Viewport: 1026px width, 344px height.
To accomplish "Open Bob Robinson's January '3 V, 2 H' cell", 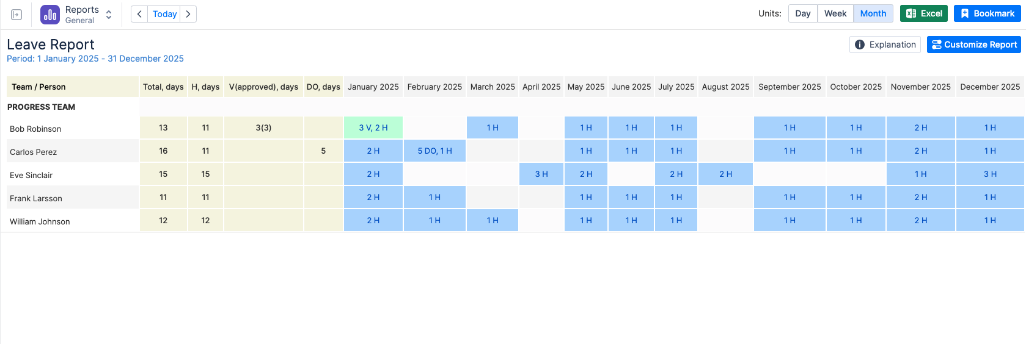I will pyautogui.click(x=373, y=127).
